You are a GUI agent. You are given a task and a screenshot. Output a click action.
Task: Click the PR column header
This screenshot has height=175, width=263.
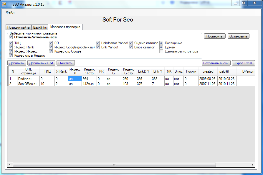pyautogui.click(x=101, y=71)
